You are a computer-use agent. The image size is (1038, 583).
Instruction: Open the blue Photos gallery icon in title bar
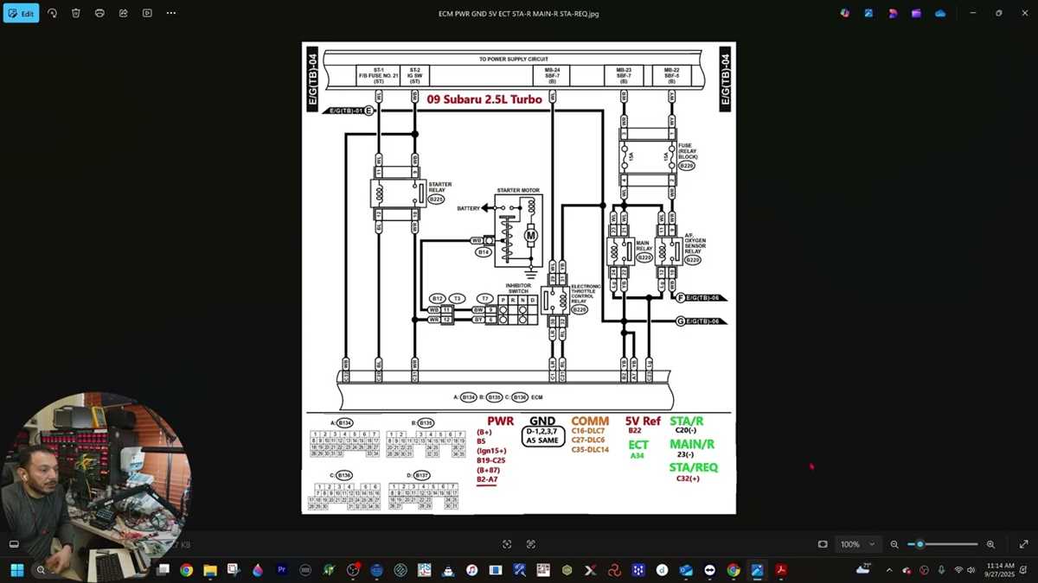[868, 13]
